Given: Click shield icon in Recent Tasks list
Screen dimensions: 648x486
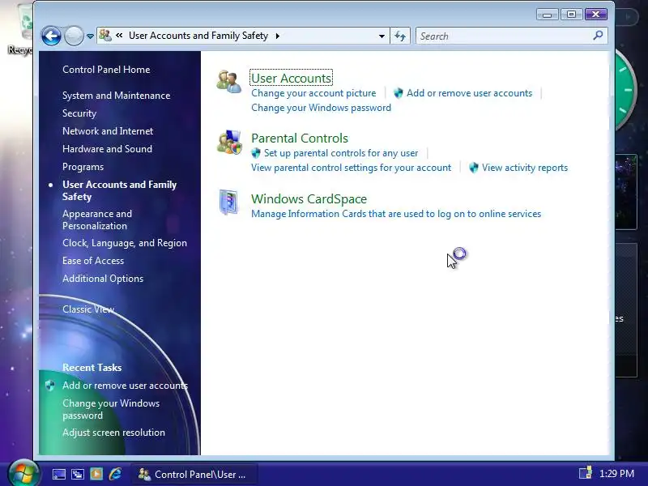Looking at the screenshot, I should [x=50, y=386].
